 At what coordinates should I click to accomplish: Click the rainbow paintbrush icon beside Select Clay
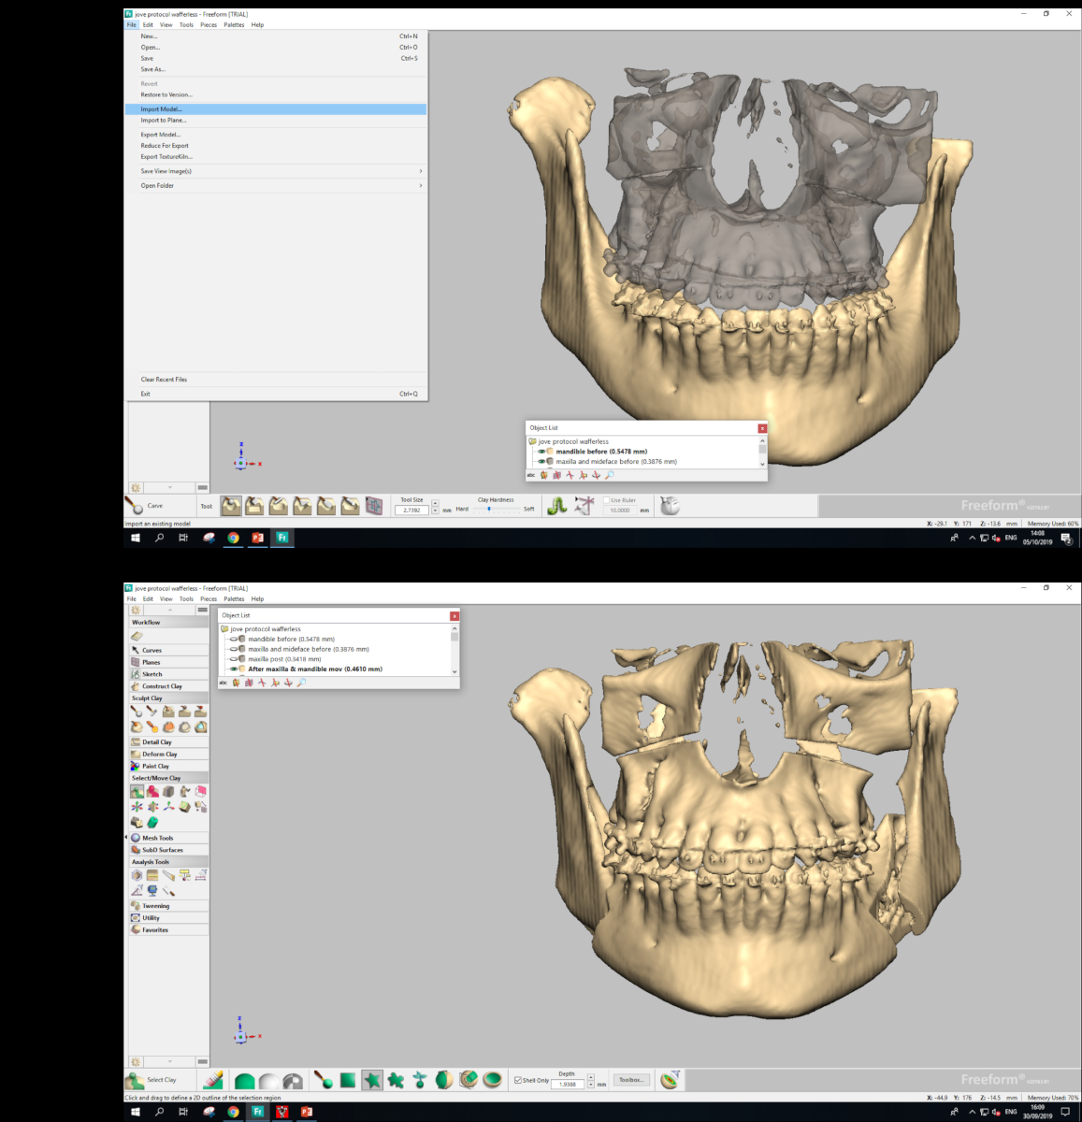click(213, 1081)
